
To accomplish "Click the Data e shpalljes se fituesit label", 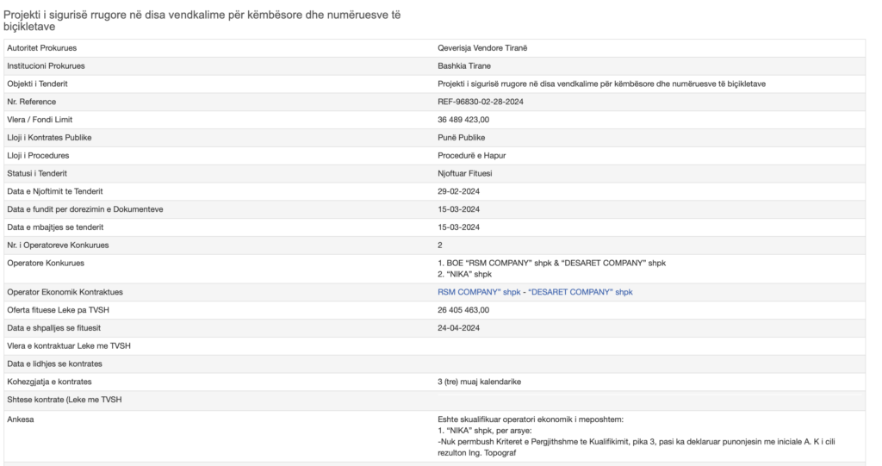I will (x=54, y=329).
